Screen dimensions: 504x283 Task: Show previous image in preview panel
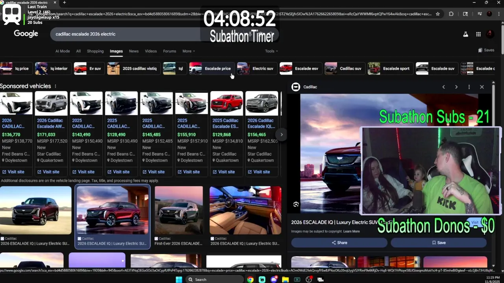(x=443, y=87)
